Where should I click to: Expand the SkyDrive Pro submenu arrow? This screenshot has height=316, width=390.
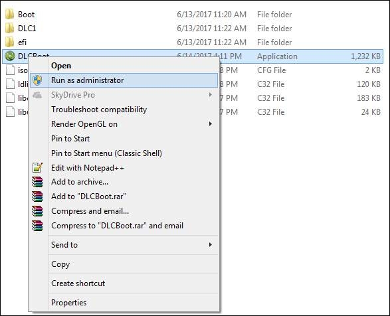pyautogui.click(x=211, y=95)
